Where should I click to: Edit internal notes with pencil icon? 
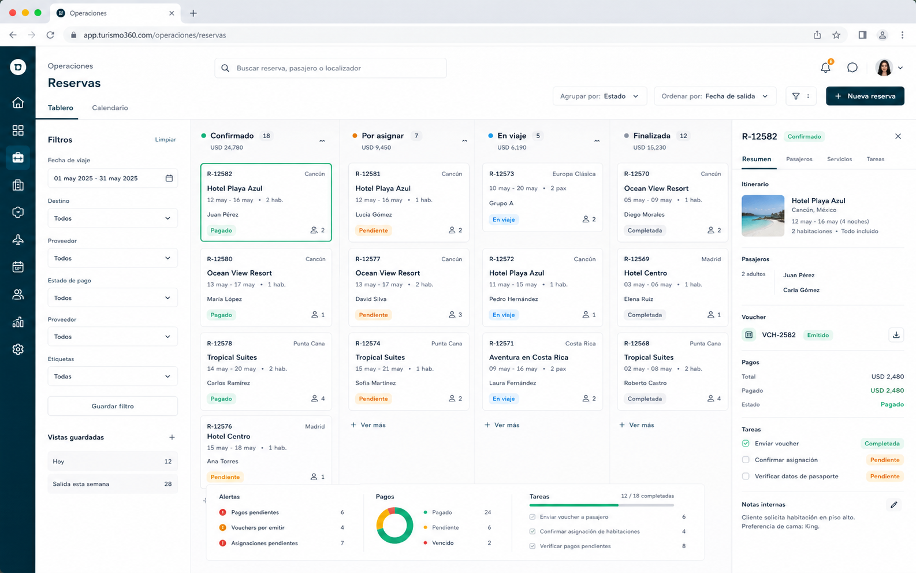[893, 505]
